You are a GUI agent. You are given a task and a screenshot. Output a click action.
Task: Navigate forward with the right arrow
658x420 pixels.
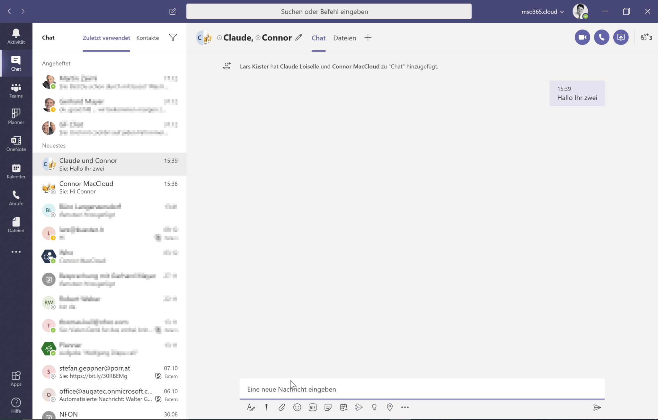(23, 12)
